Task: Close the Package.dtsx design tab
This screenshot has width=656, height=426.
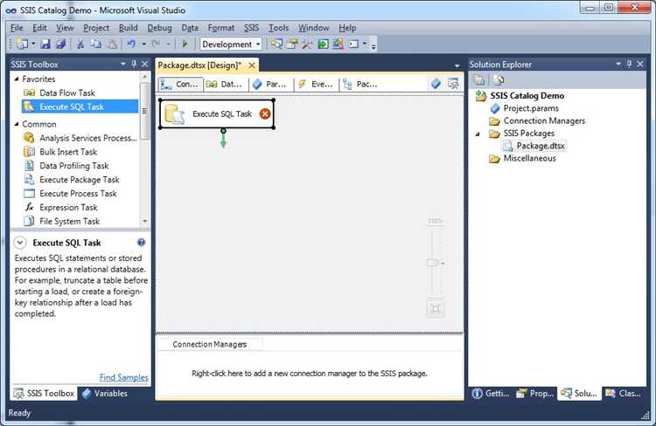Action: [x=252, y=65]
